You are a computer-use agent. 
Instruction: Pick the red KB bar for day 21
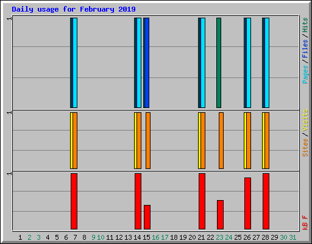point(202,201)
